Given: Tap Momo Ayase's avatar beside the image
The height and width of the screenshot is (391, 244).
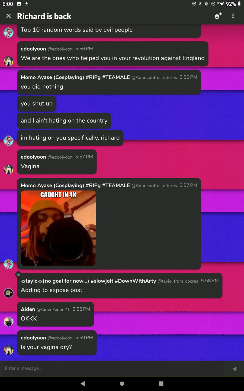Looking at the screenshot, I should coord(9,264).
